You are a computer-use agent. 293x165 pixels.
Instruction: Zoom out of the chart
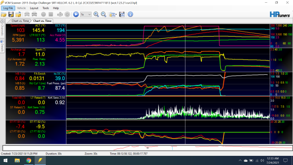pos(103,14)
